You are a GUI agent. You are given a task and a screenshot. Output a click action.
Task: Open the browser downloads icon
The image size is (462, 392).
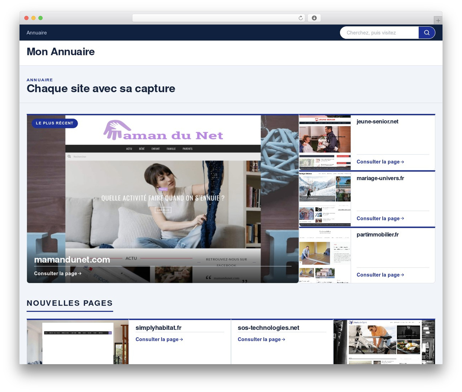314,18
